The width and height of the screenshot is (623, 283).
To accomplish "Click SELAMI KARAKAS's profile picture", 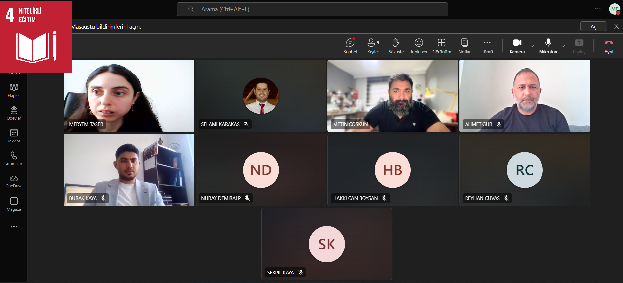I will click(x=261, y=96).
